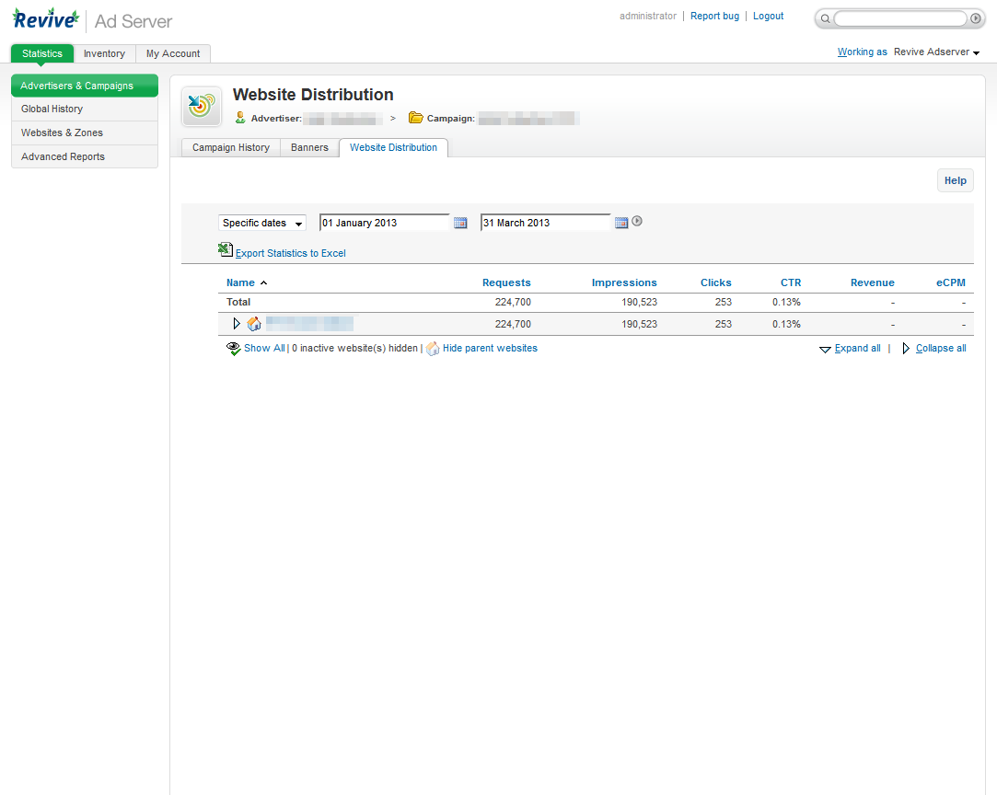Open the calendar picker for the start date
The image size is (997, 795).
point(460,222)
